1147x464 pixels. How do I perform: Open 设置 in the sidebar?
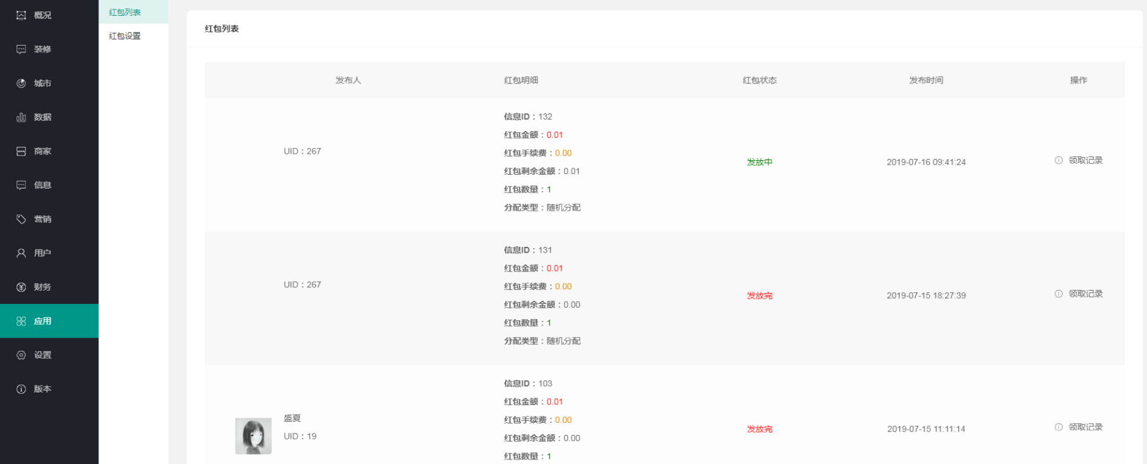pyautogui.click(x=49, y=355)
